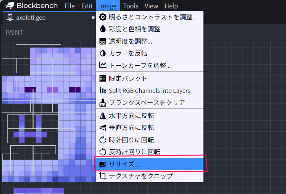Click the rotate clockwise icon

click(103, 140)
